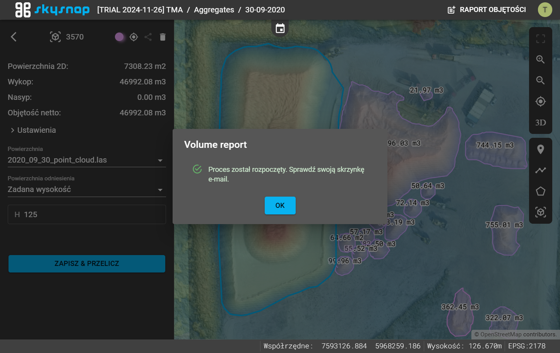Click the H height input field
The image size is (560, 353).
[x=87, y=214]
